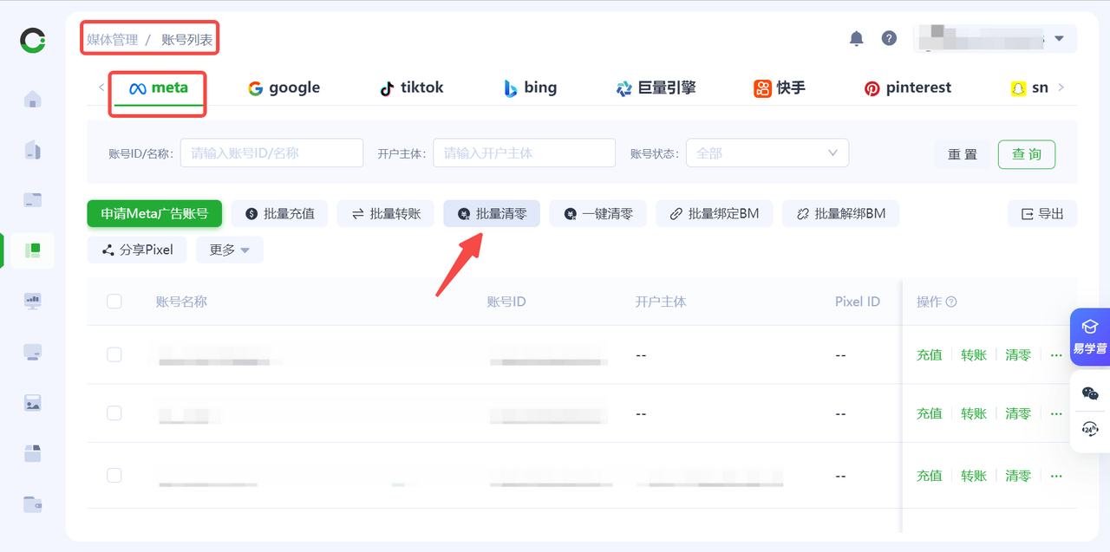The width and height of the screenshot is (1110, 552).
Task: Click the logo at top of sidebar
Action: (33, 40)
